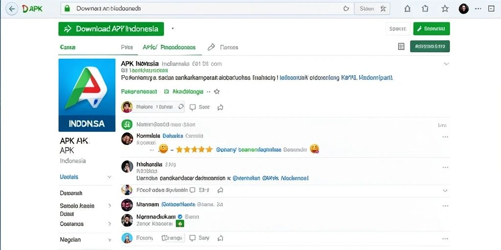Image resolution: width=501 pixels, height=250 pixels.
Task: Expand the Uaolals sidebar section
Action: 109,177
